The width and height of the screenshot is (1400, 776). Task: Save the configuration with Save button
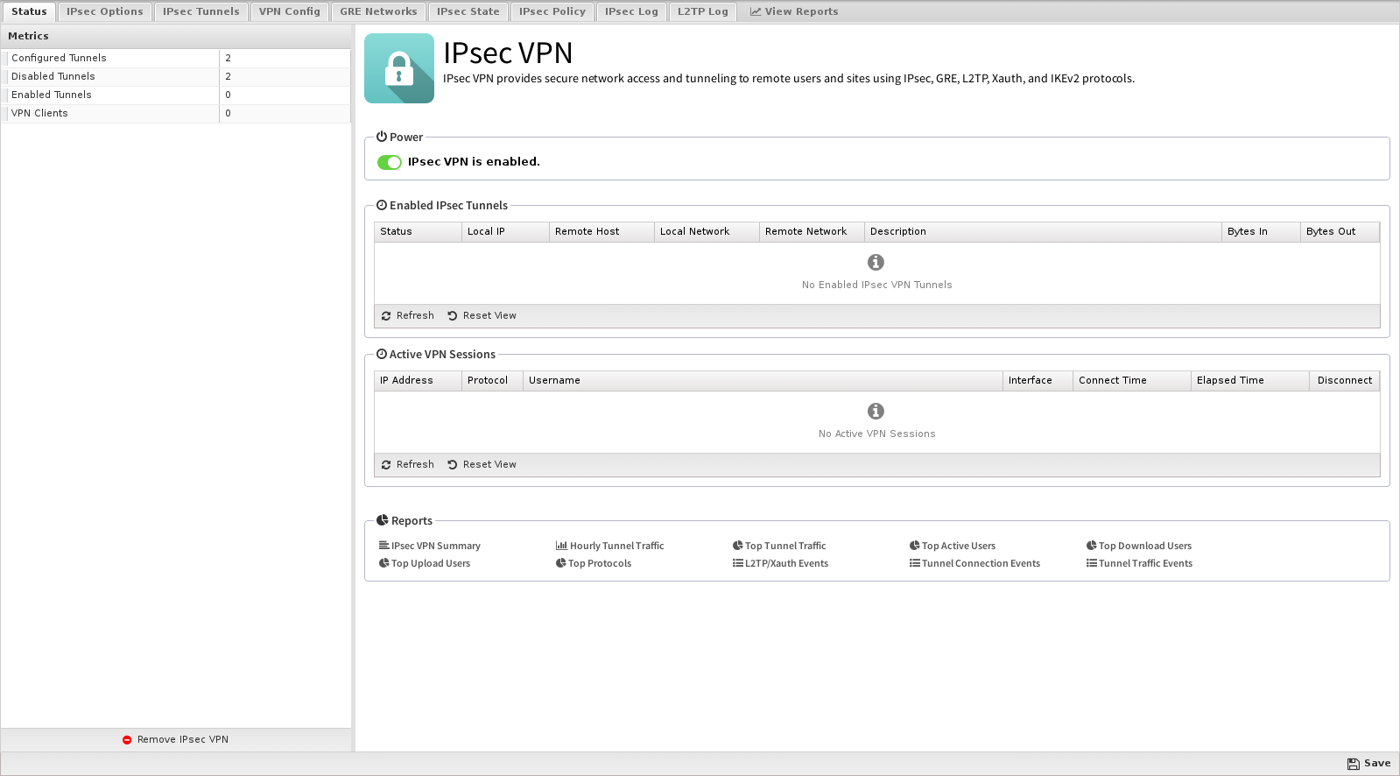[1369, 764]
